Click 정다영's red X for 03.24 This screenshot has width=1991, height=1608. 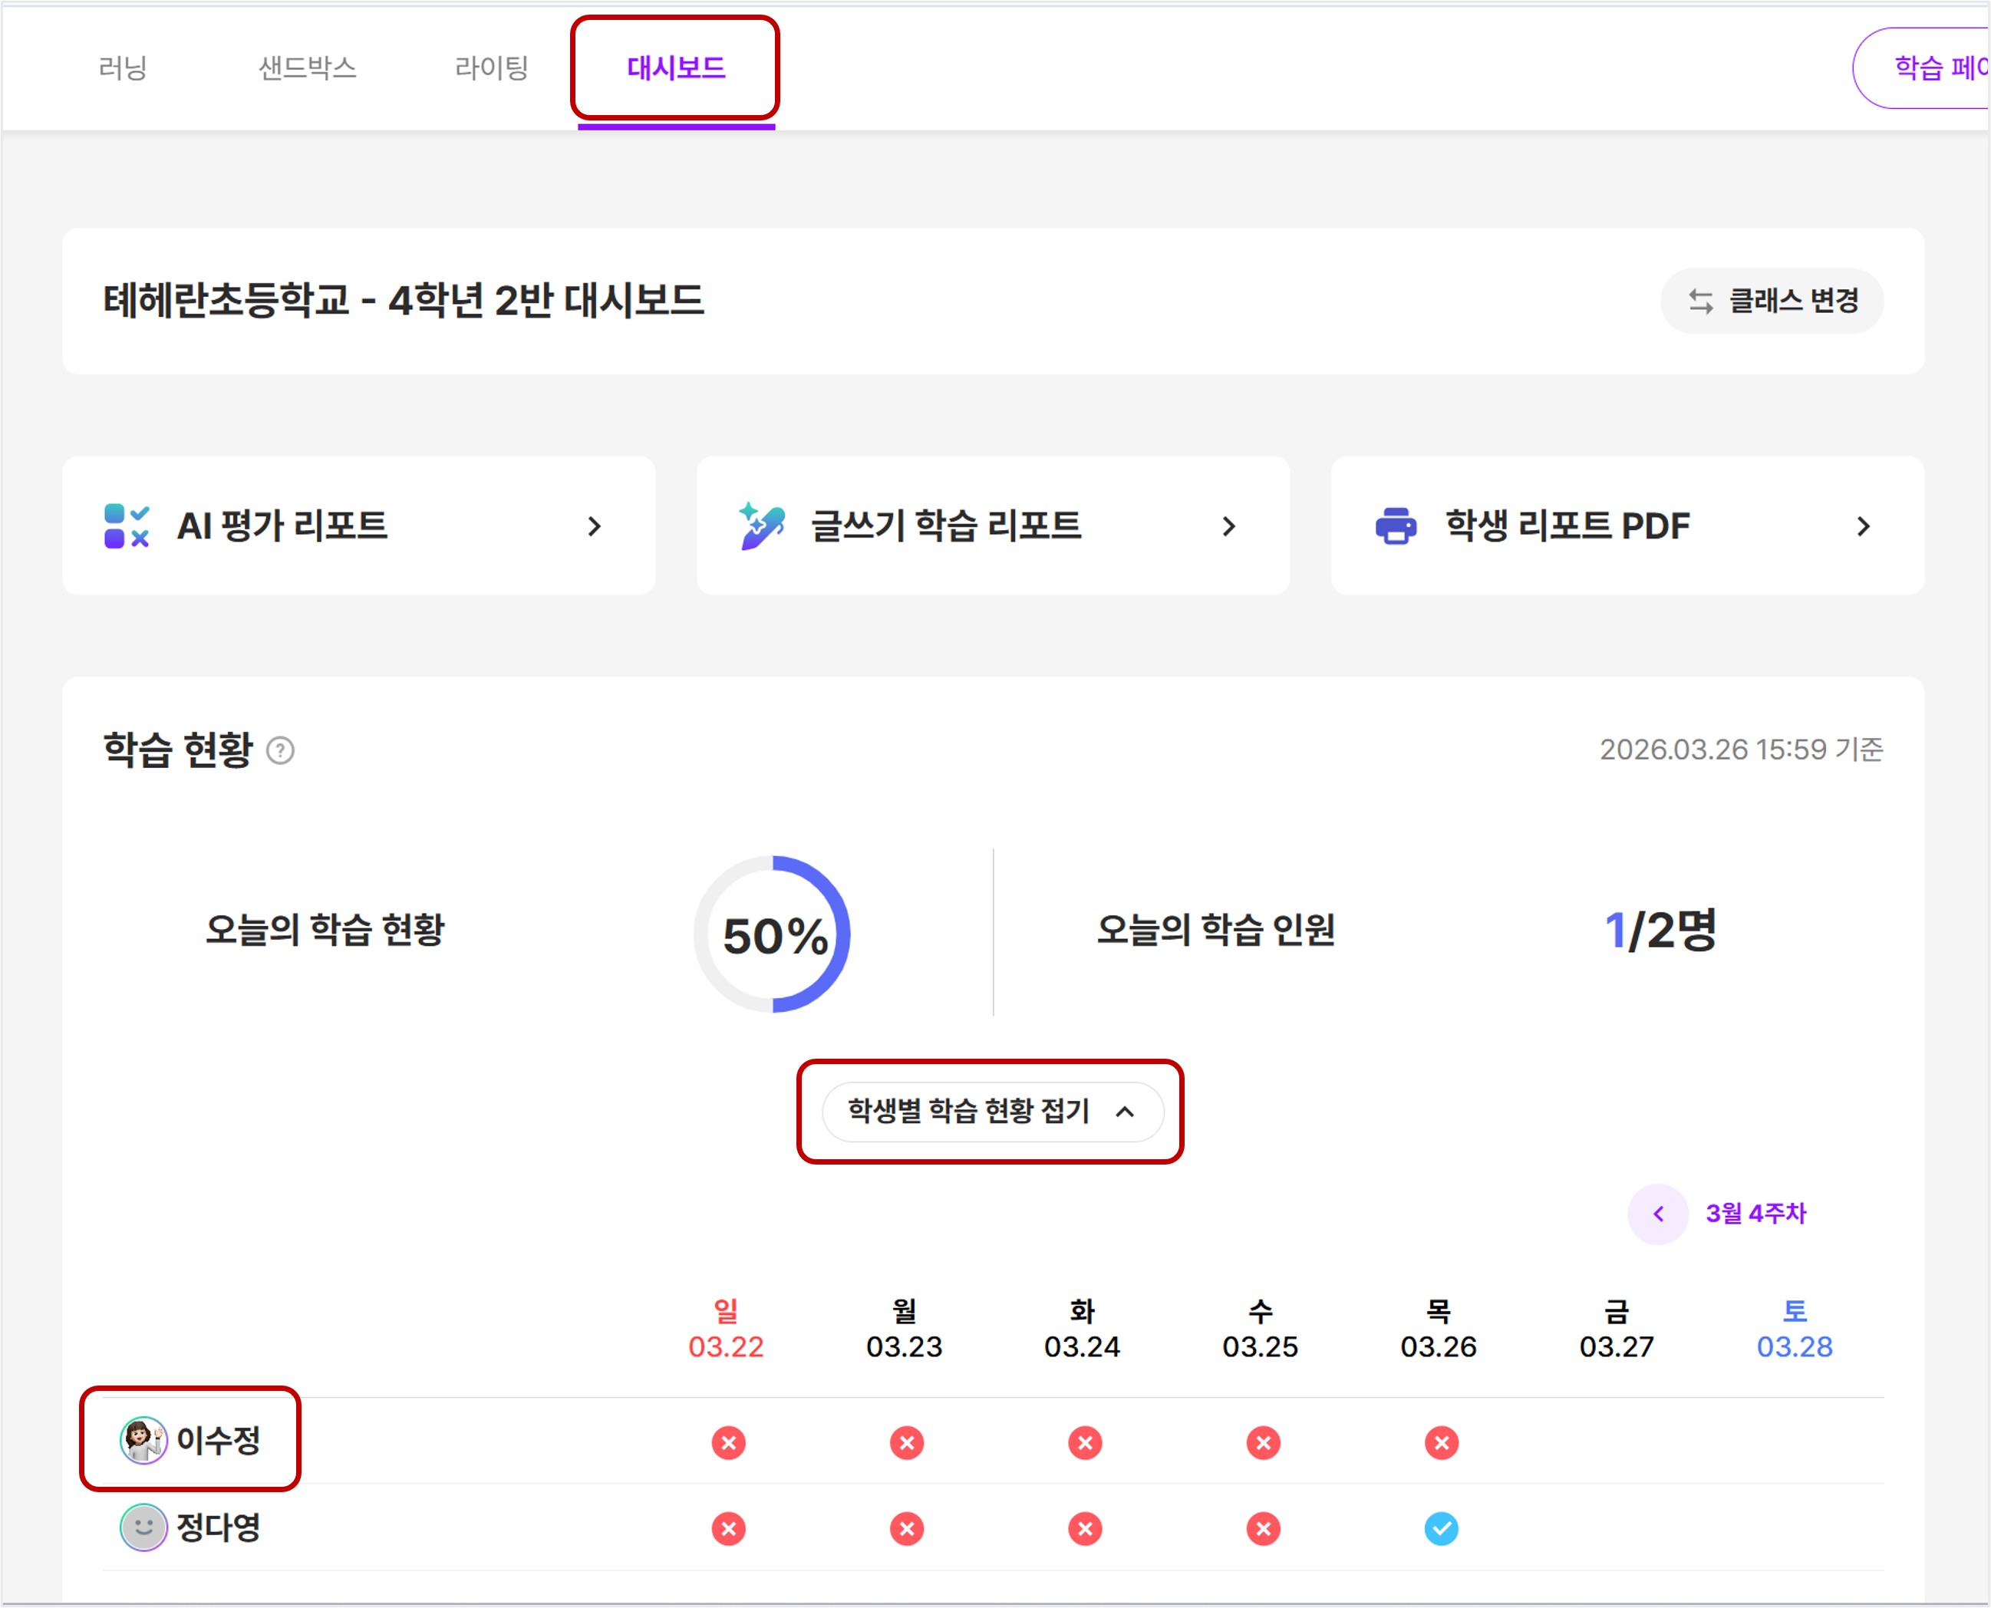point(1085,1528)
